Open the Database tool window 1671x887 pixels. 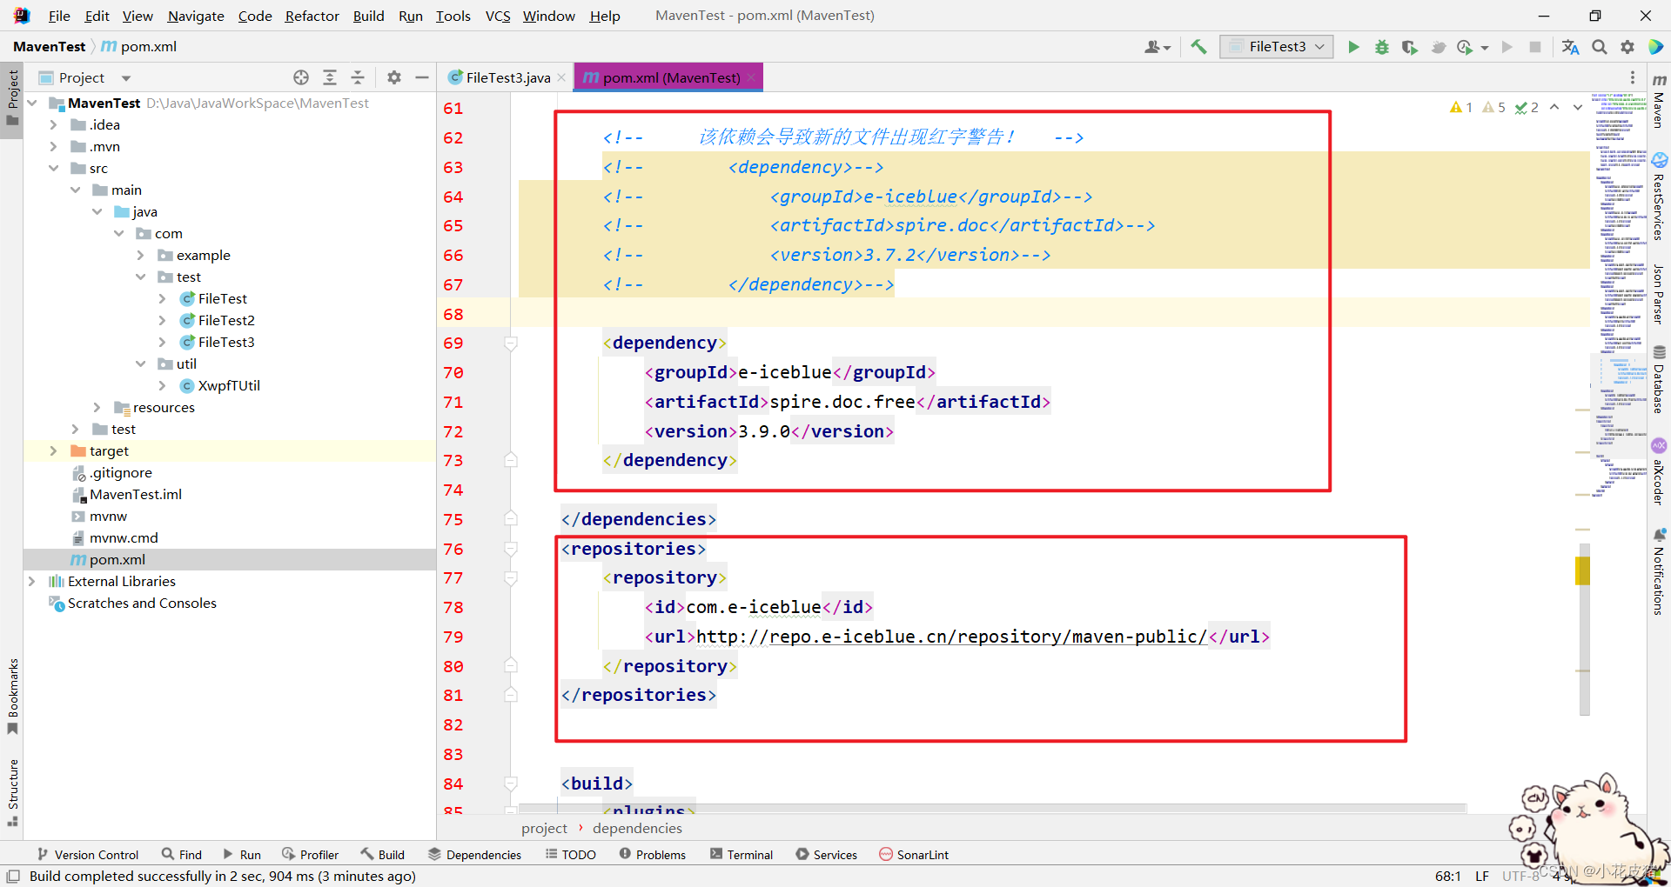click(1659, 379)
